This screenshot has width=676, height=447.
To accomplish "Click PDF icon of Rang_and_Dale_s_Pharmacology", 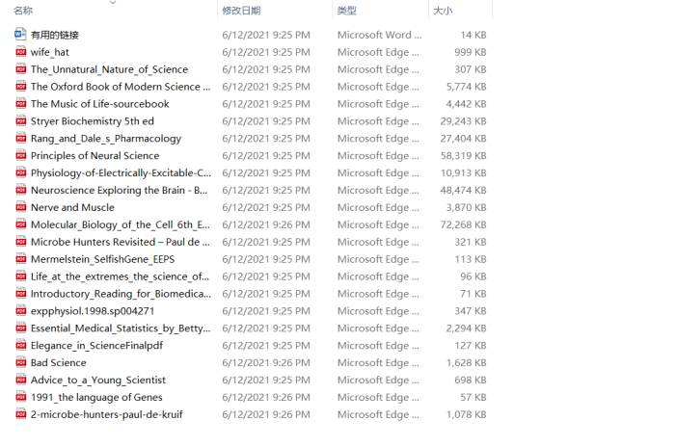I will [x=20, y=138].
